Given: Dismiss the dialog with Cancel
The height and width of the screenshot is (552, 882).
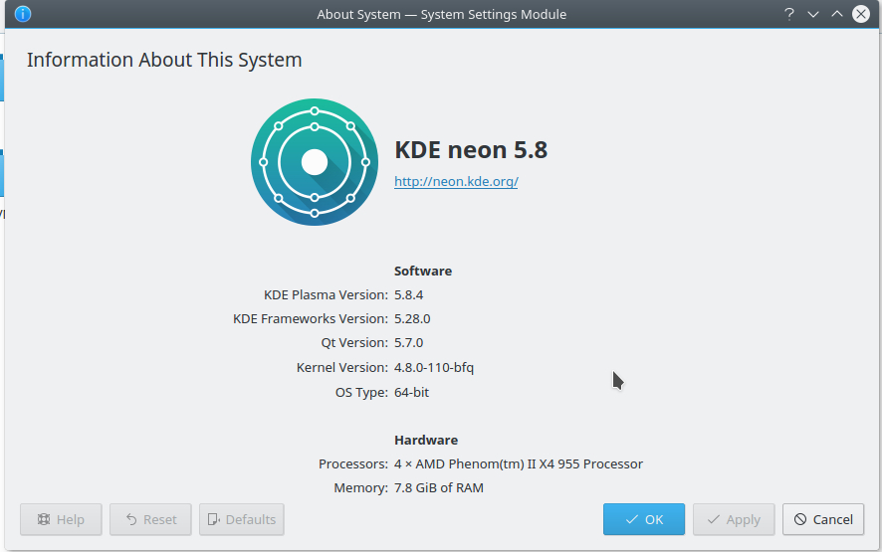Looking at the screenshot, I should point(823,519).
